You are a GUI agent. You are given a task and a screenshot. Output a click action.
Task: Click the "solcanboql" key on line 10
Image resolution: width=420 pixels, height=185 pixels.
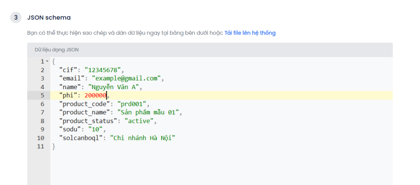(x=81, y=138)
